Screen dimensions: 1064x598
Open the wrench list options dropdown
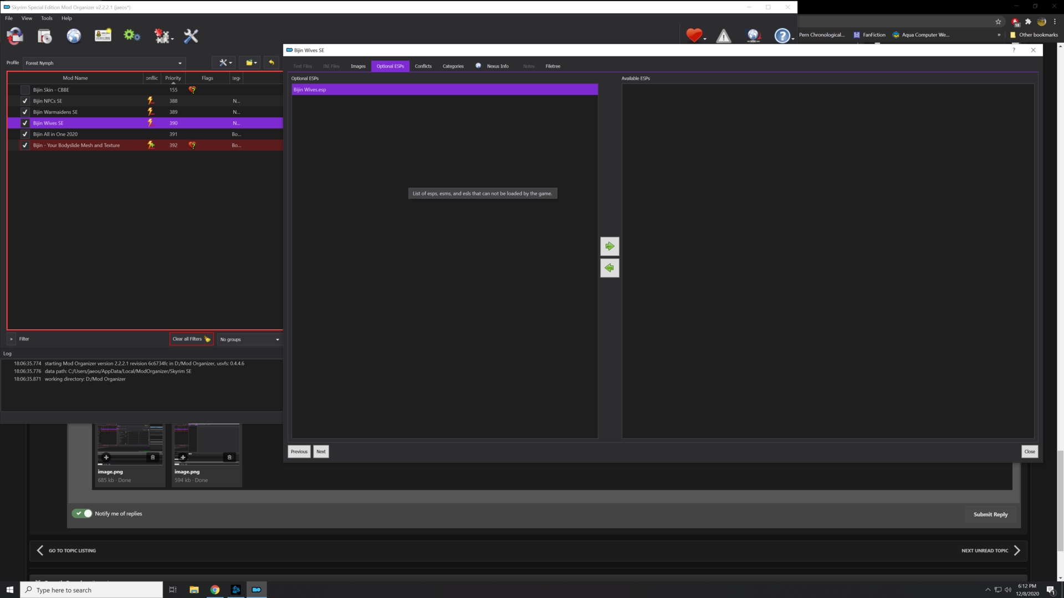[225, 63]
